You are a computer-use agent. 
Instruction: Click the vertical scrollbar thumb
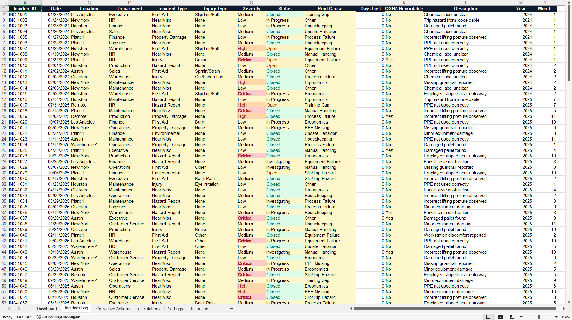(569, 43)
